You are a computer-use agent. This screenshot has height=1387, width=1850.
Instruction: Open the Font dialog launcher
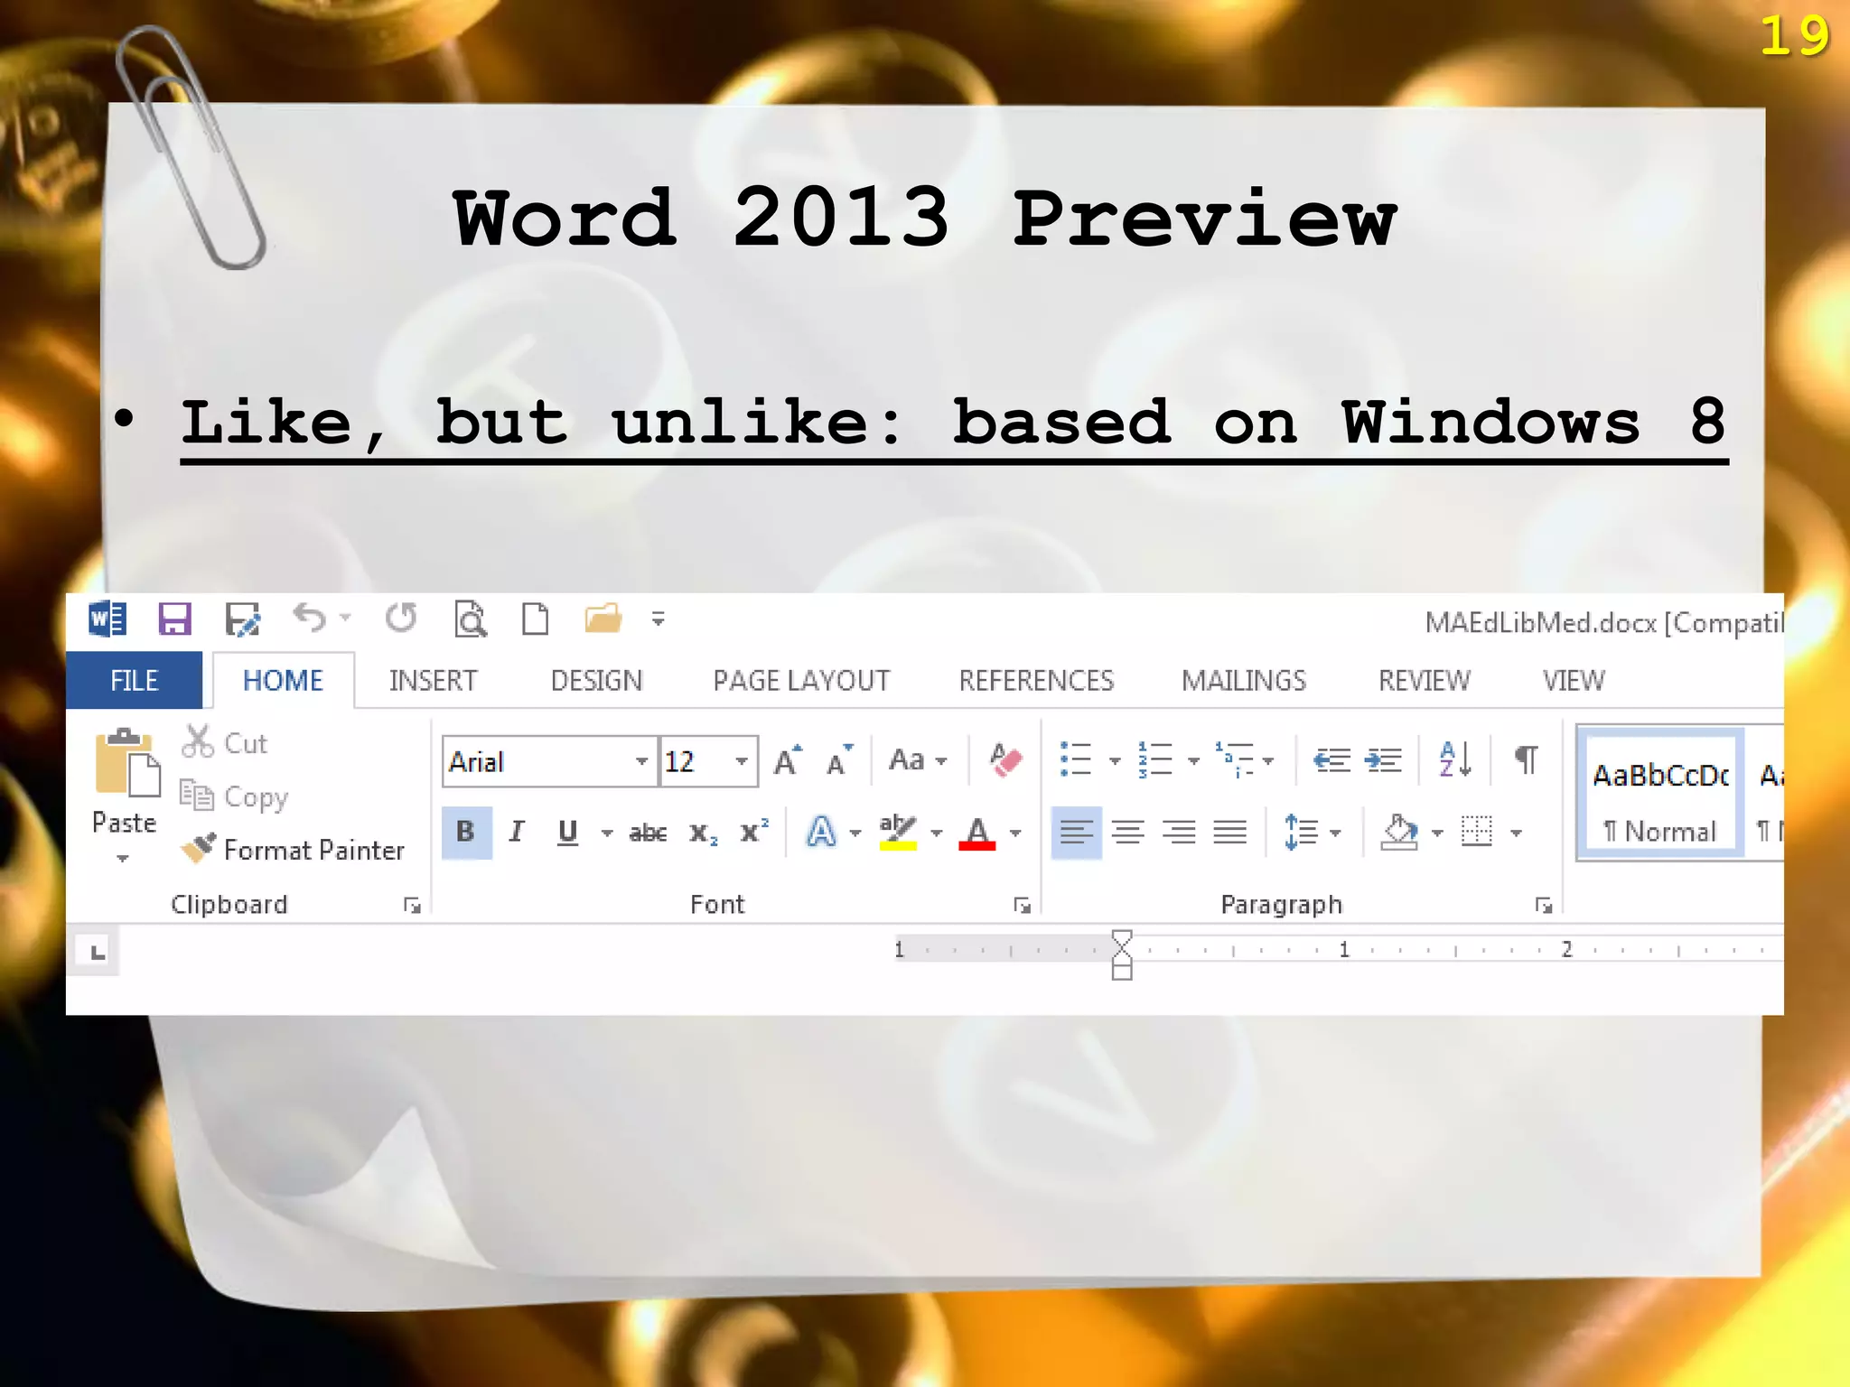point(1022,905)
